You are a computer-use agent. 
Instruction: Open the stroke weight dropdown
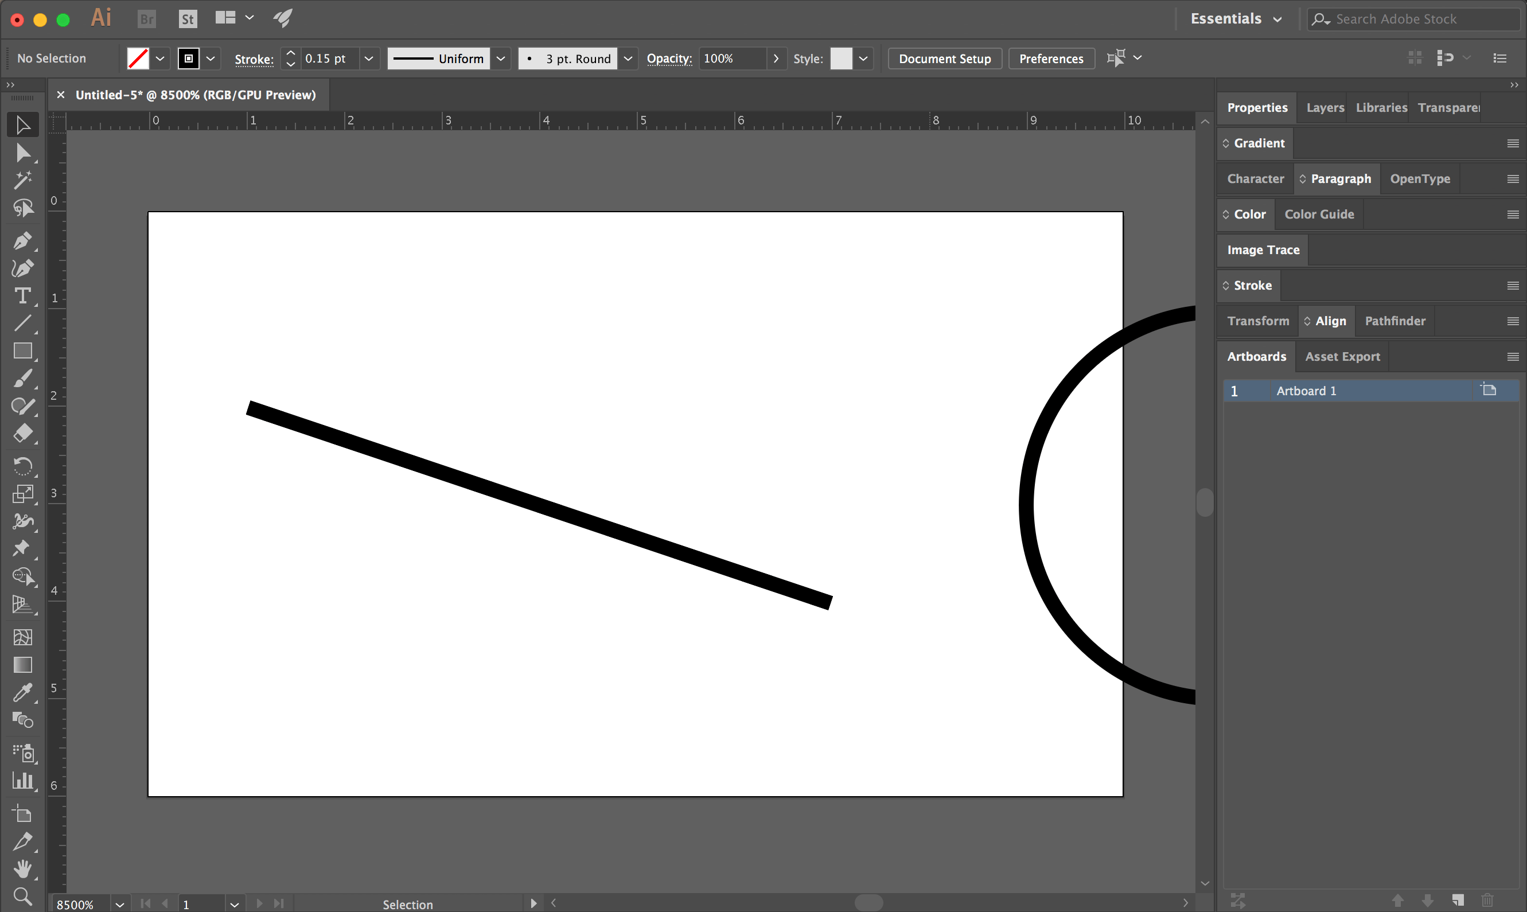coord(369,59)
